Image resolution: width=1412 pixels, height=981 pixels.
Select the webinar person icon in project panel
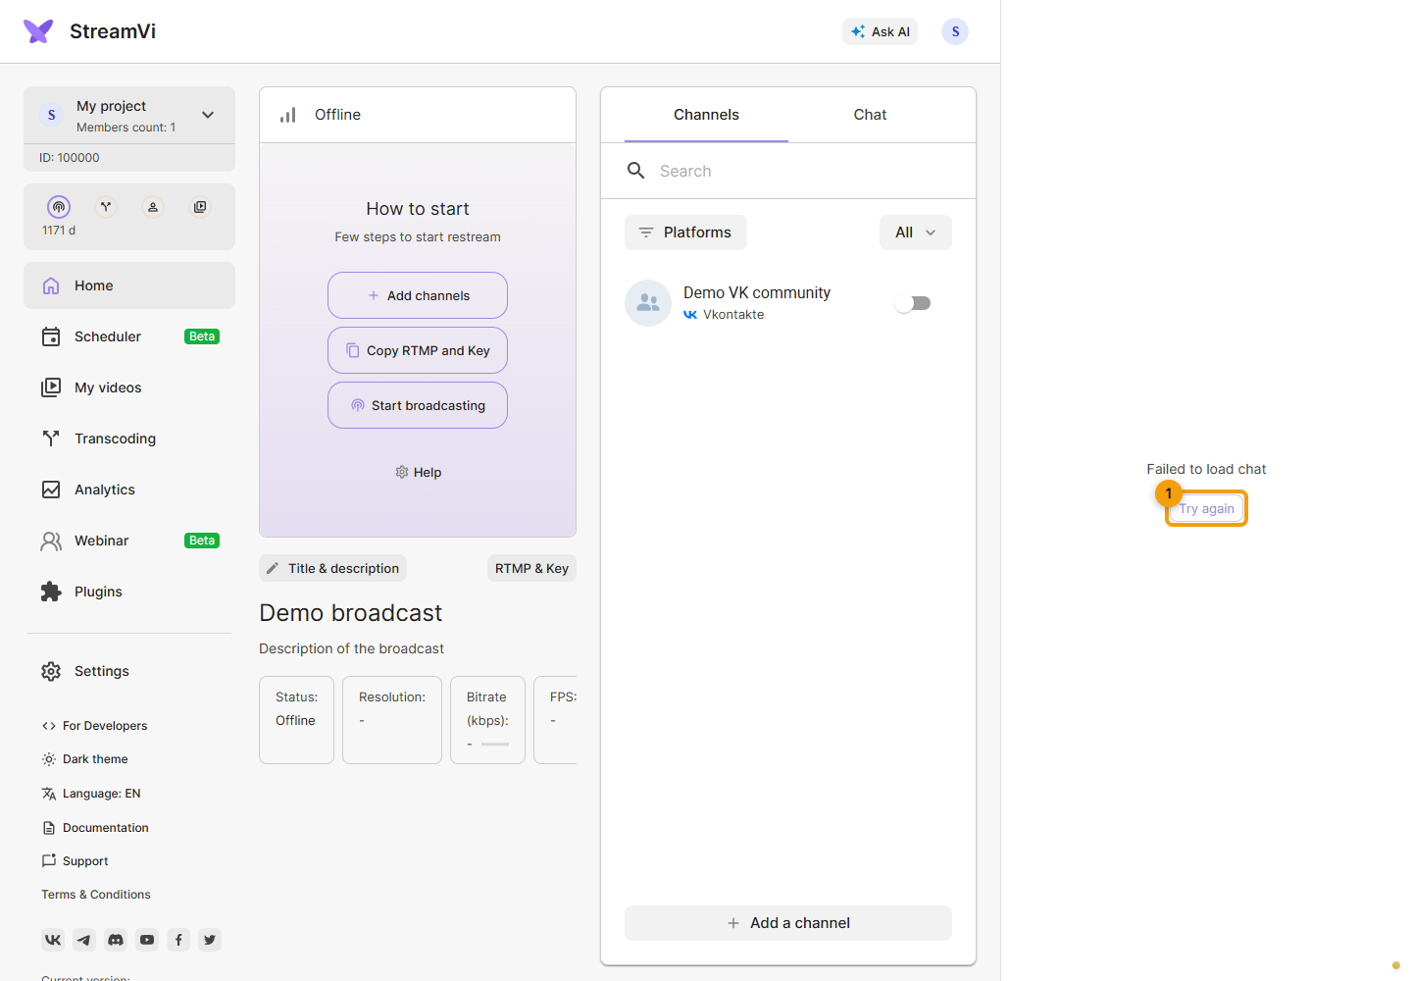point(153,207)
